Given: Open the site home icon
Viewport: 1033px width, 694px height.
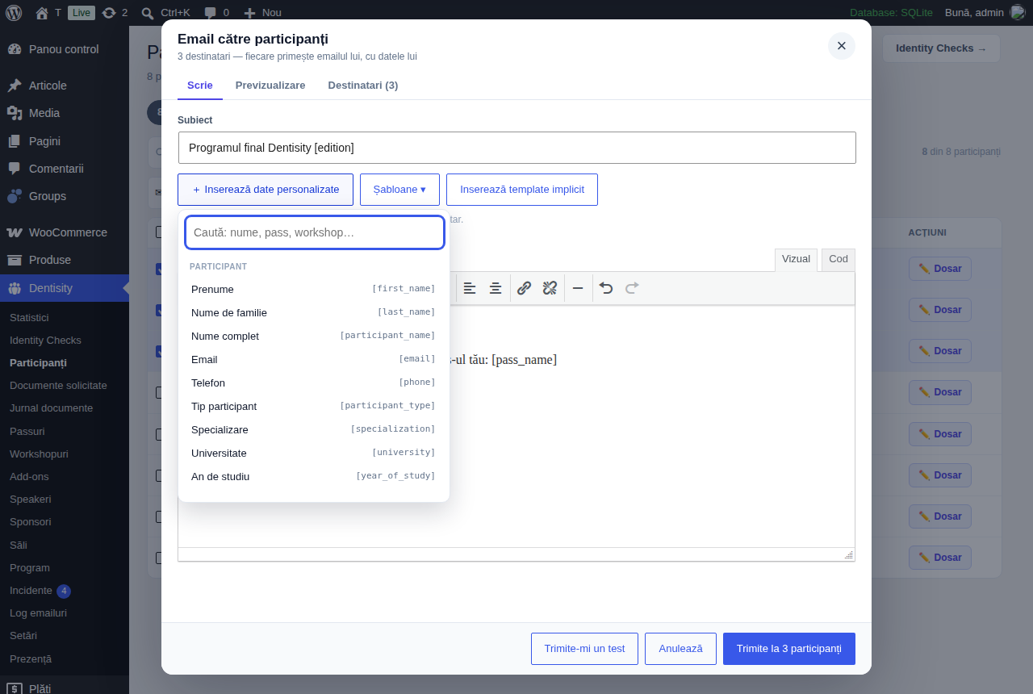Looking at the screenshot, I should point(42,12).
